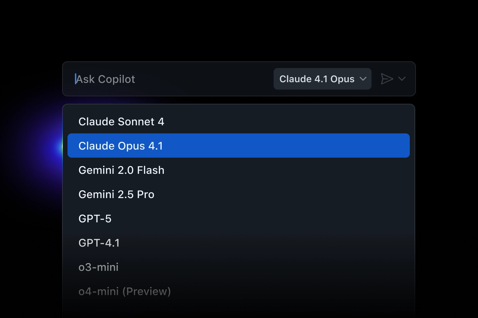Click the "Claude 4.1 Opus" label in the selector

coord(317,79)
